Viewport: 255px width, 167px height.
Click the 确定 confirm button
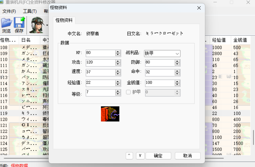coord(158,156)
